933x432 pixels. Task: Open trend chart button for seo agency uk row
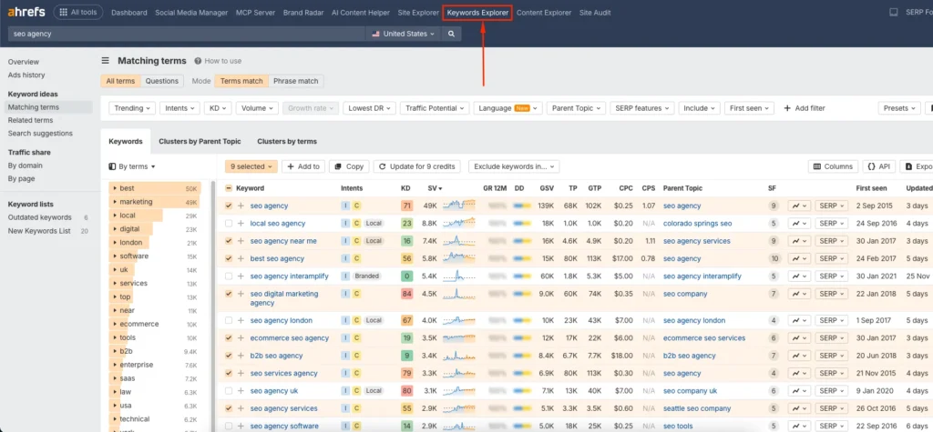pyautogui.click(x=800, y=391)
